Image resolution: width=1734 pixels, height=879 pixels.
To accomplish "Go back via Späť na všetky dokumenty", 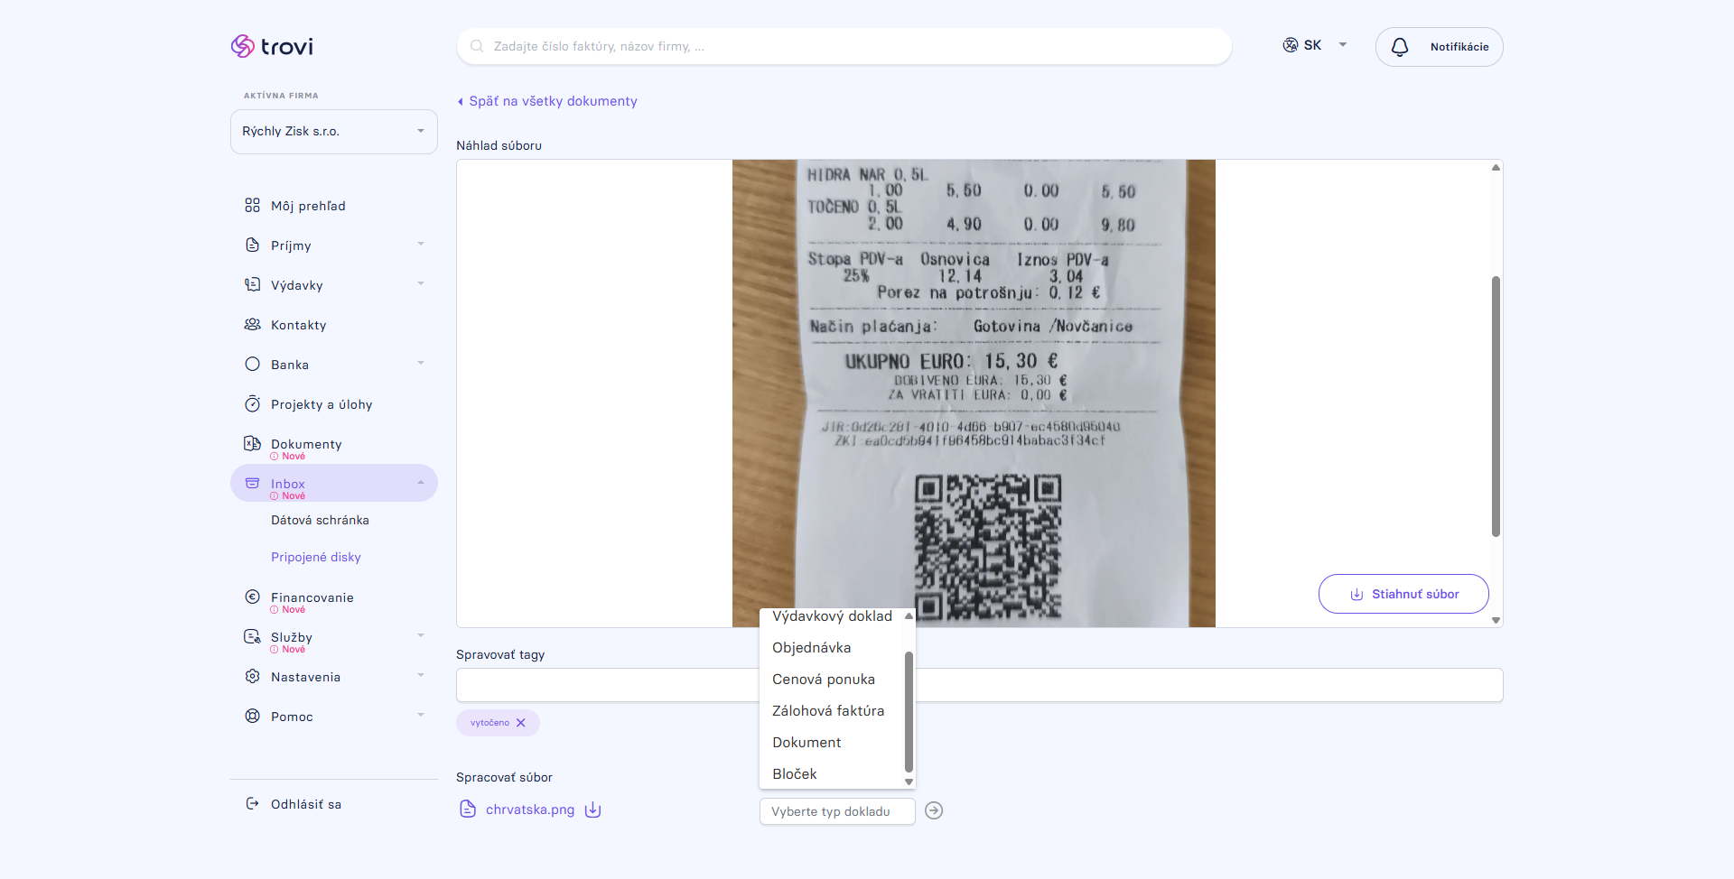I will (547, 101).
